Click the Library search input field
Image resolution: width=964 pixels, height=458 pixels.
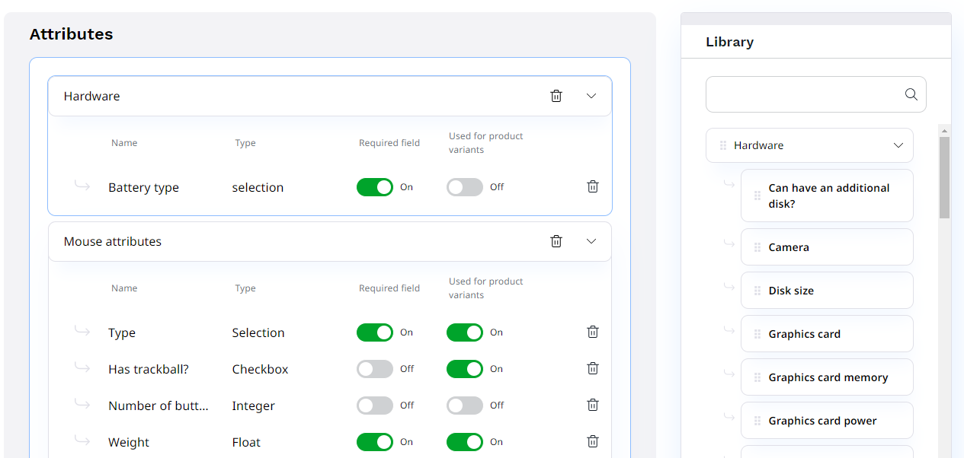[816, 94]
